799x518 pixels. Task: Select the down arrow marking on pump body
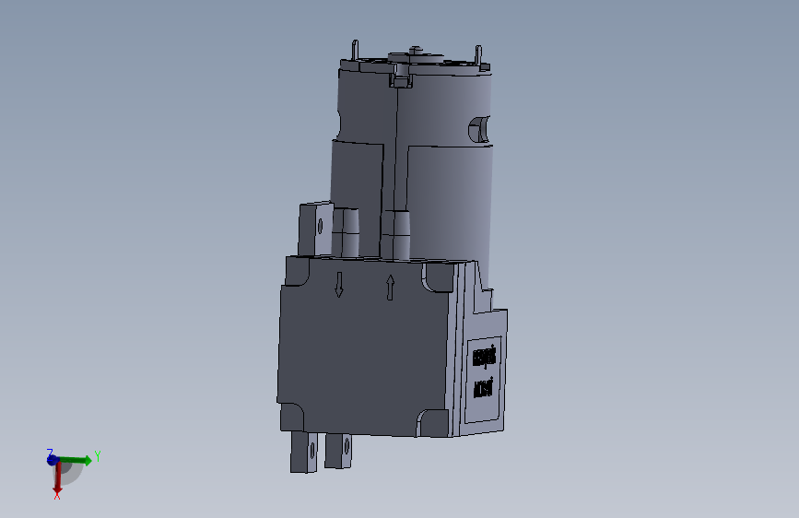point(339,285)
